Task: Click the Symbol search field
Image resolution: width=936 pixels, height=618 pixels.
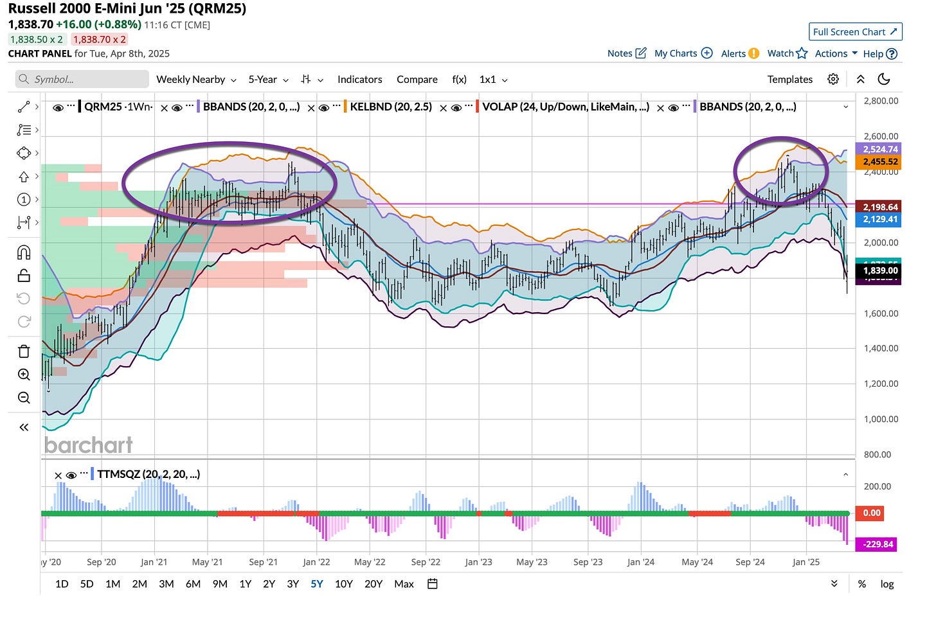Action: pos(82,79)
